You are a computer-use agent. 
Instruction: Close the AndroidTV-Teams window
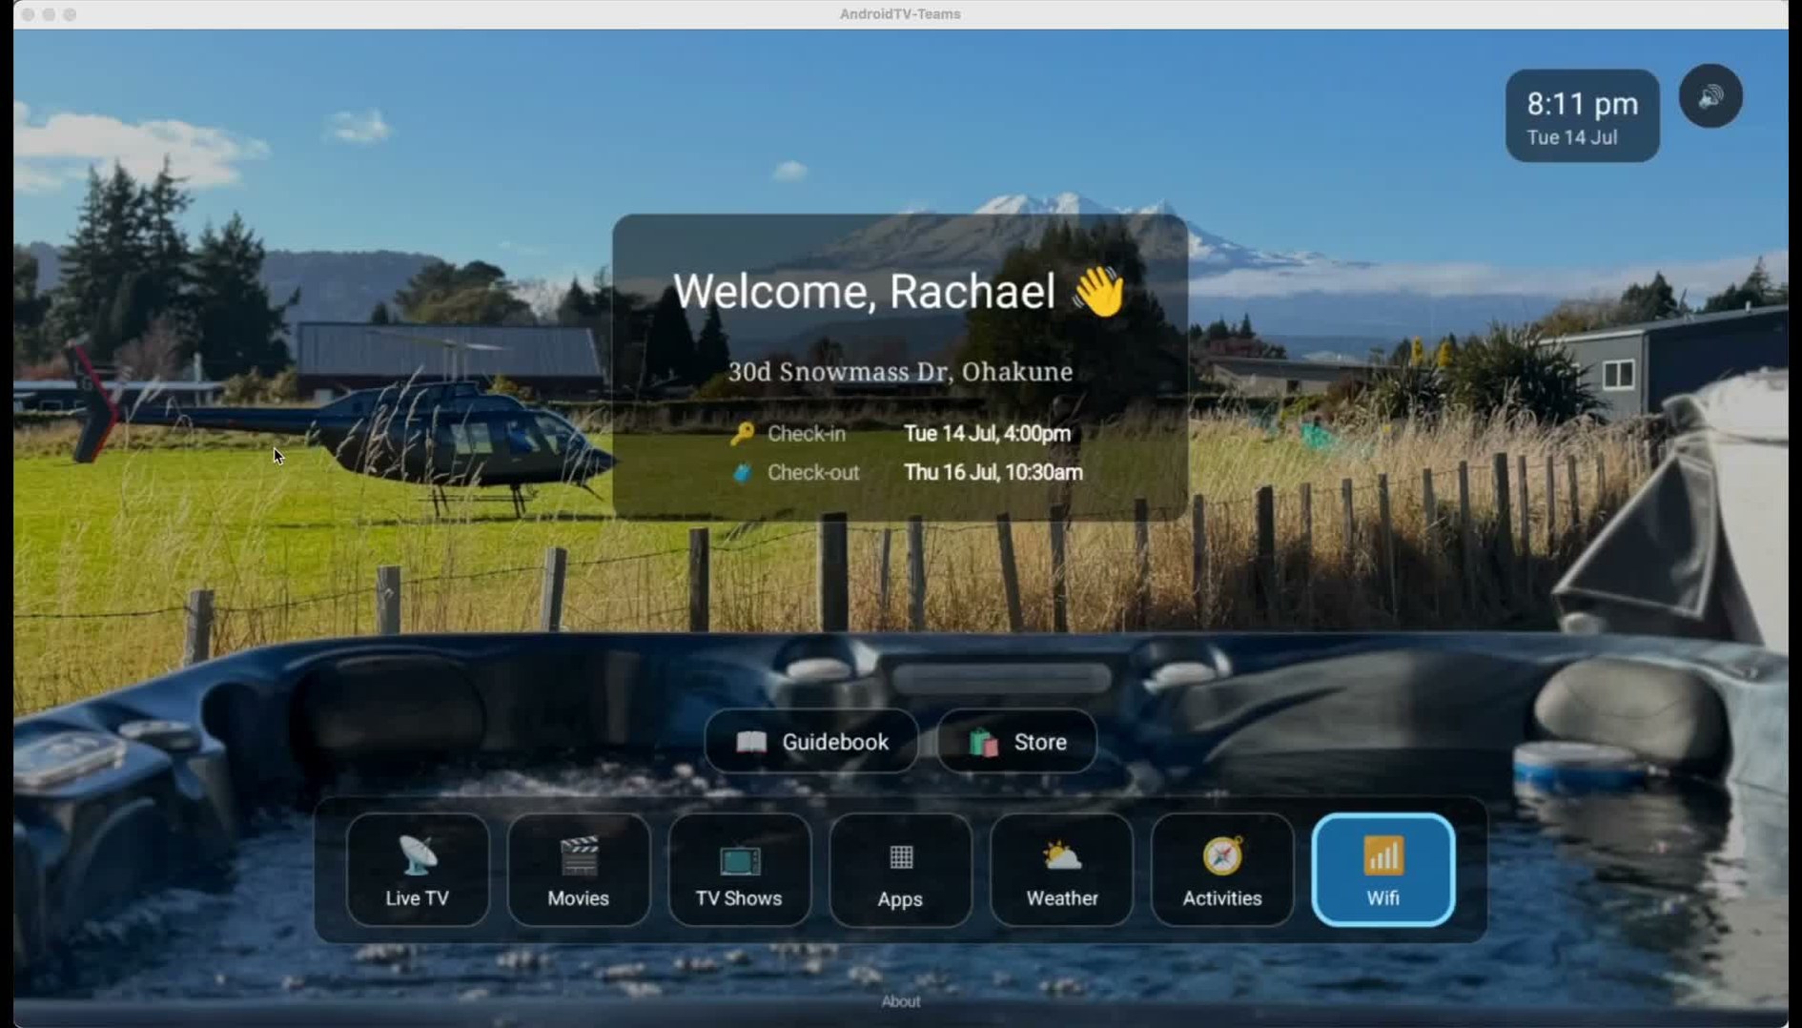pyautogui.click(x=28, y=14)
